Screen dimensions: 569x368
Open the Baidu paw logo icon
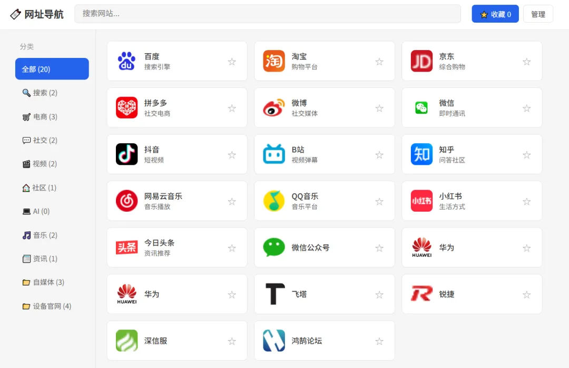point(126,61)
